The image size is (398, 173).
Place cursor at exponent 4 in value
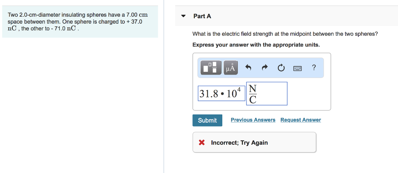[x=239, y=90]
